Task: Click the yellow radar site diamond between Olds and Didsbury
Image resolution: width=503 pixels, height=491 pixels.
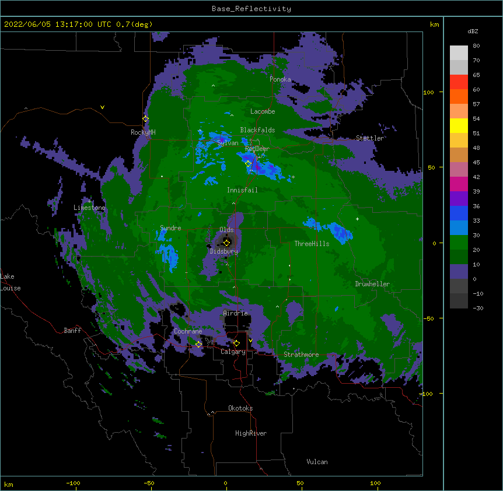Action: click(226, 243)
